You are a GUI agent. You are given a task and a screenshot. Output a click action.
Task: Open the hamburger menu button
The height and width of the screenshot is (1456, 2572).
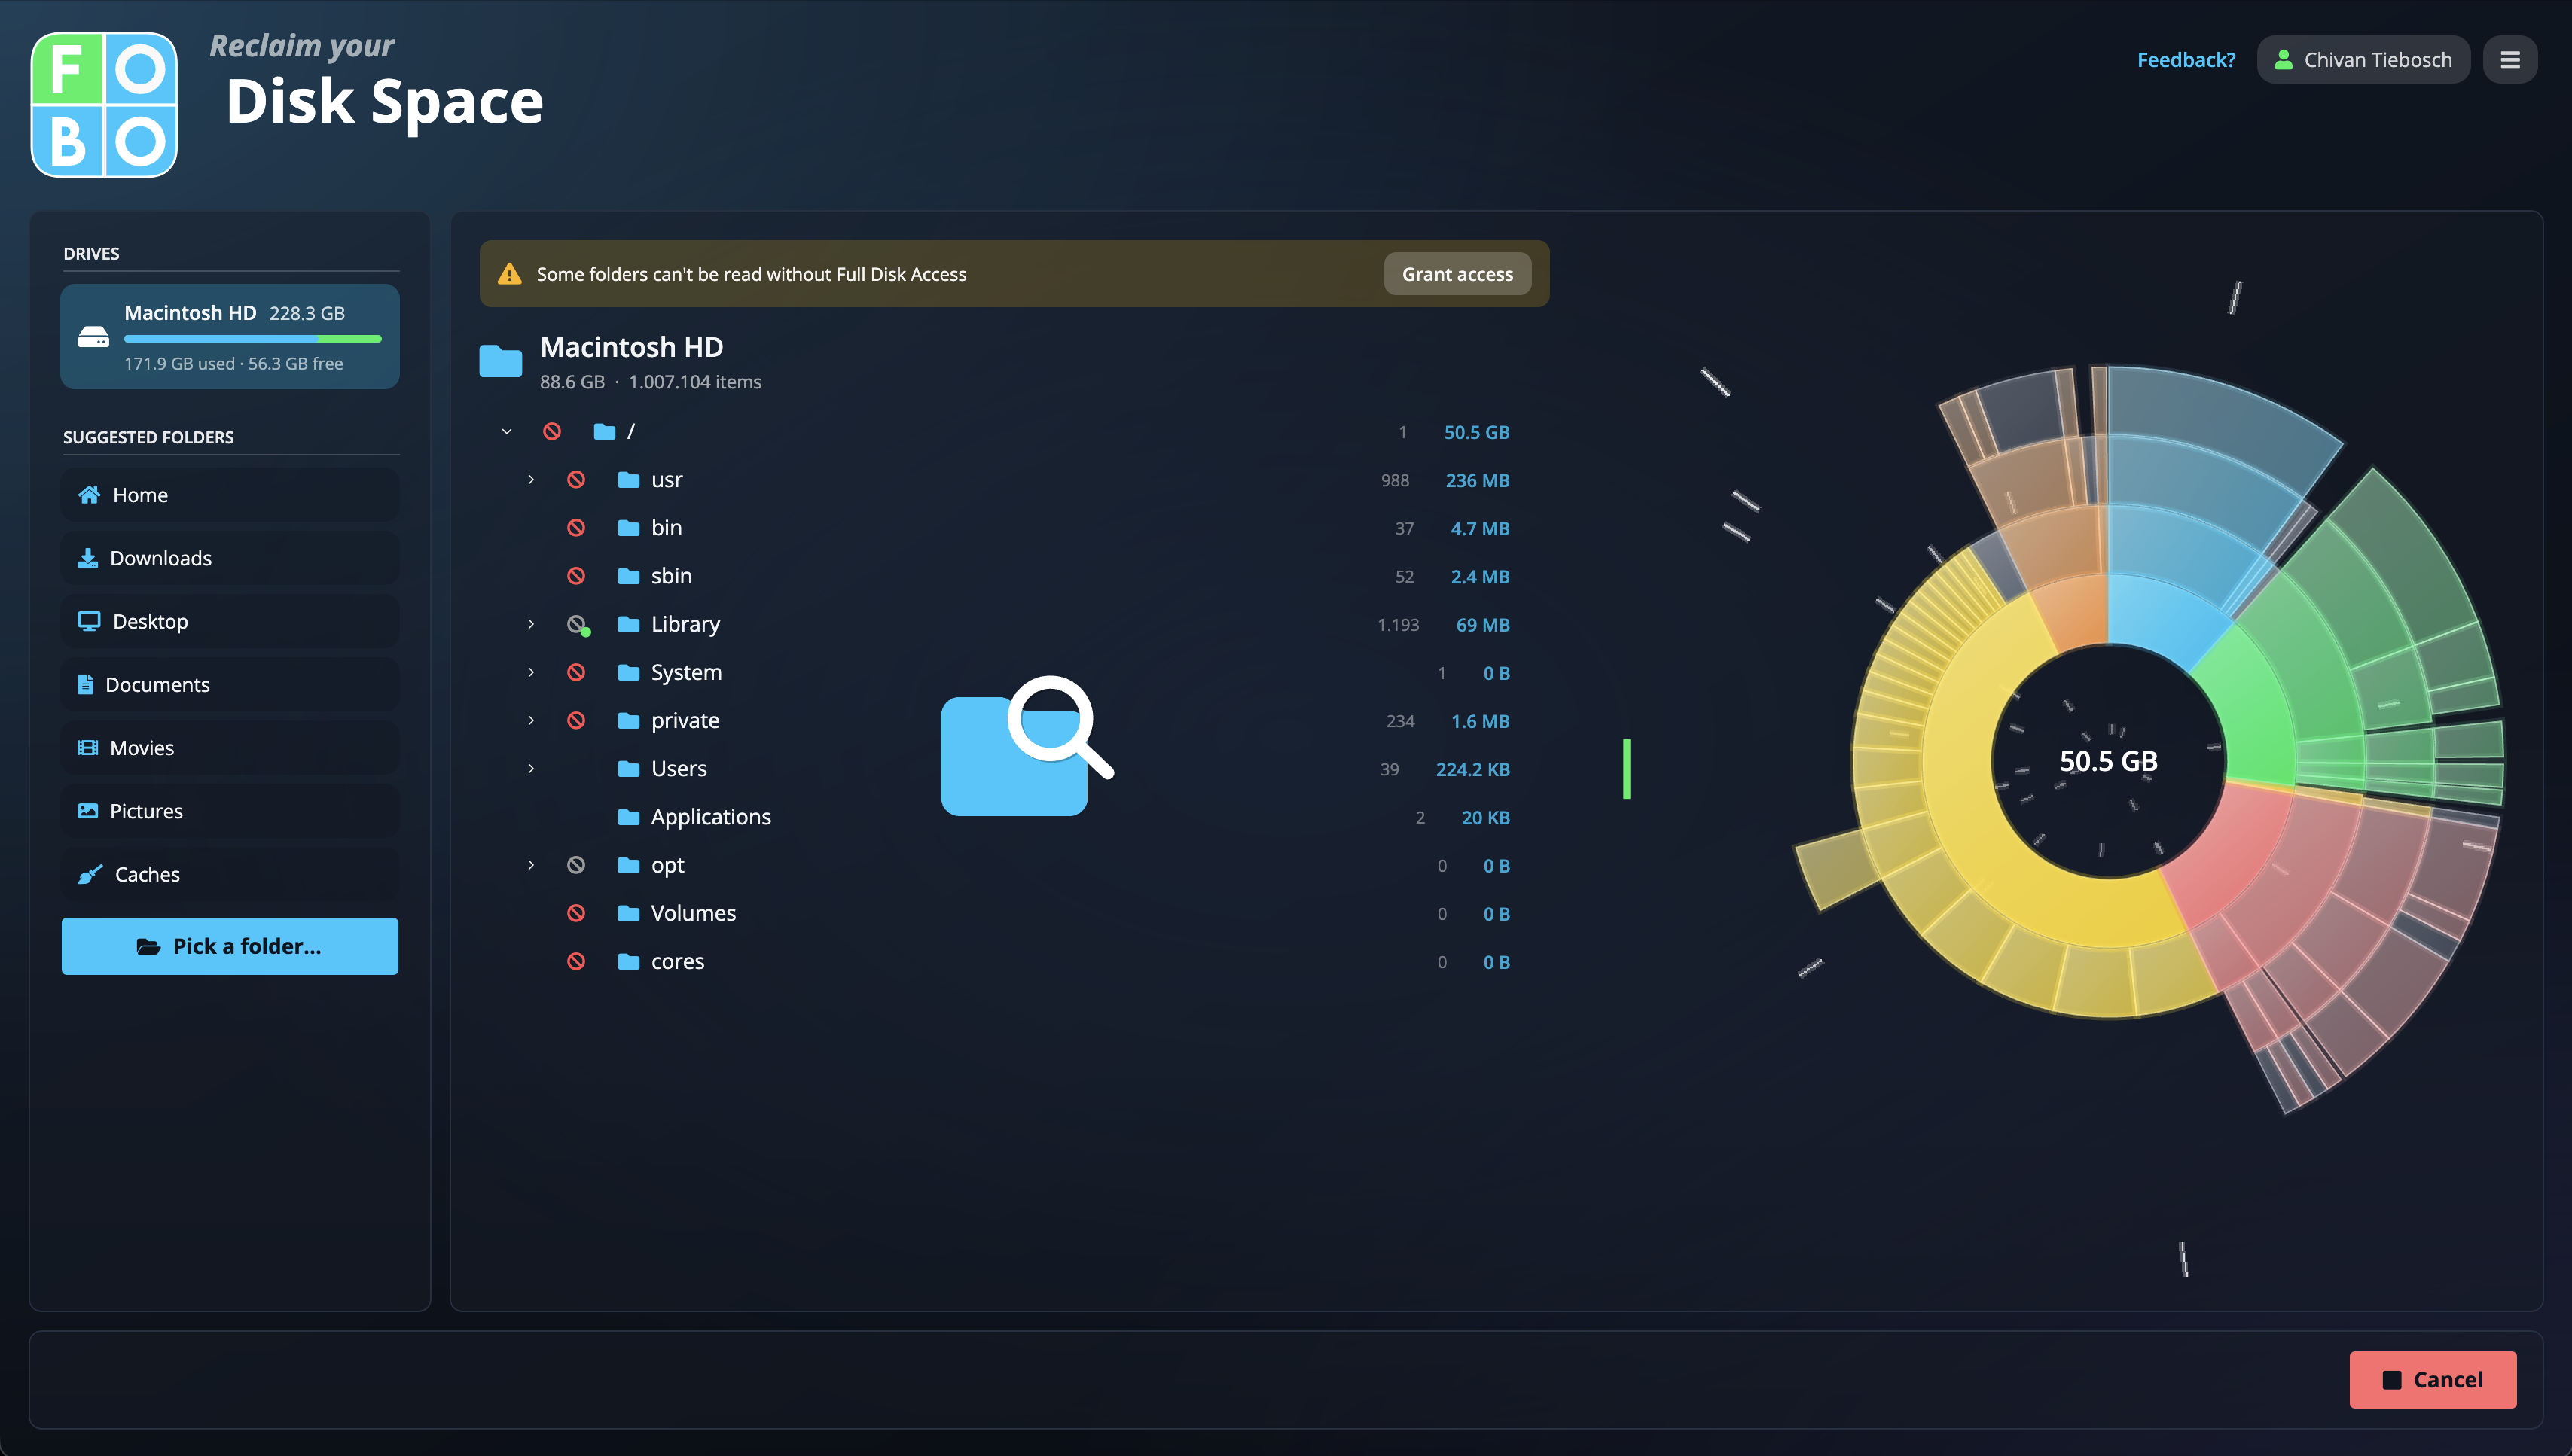coord(2509,60)
